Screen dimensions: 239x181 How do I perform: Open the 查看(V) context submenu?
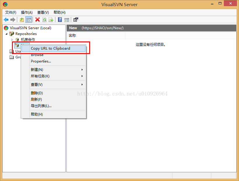[58, 85]
